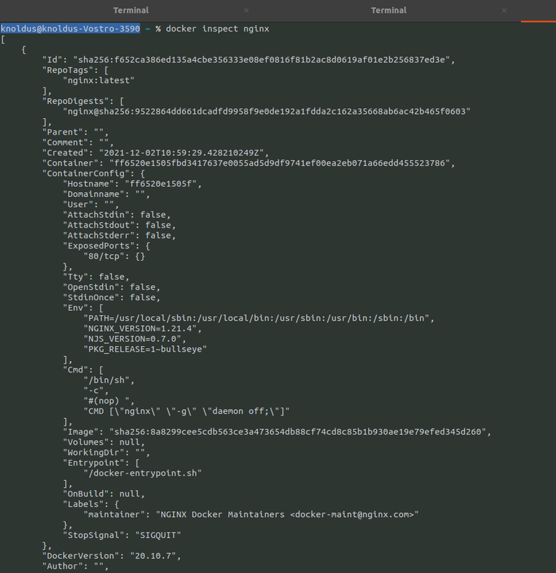The height and width of the screenshot is (573, 556).
Task: Click the "Tty": false line
Action: pos(96,276)
